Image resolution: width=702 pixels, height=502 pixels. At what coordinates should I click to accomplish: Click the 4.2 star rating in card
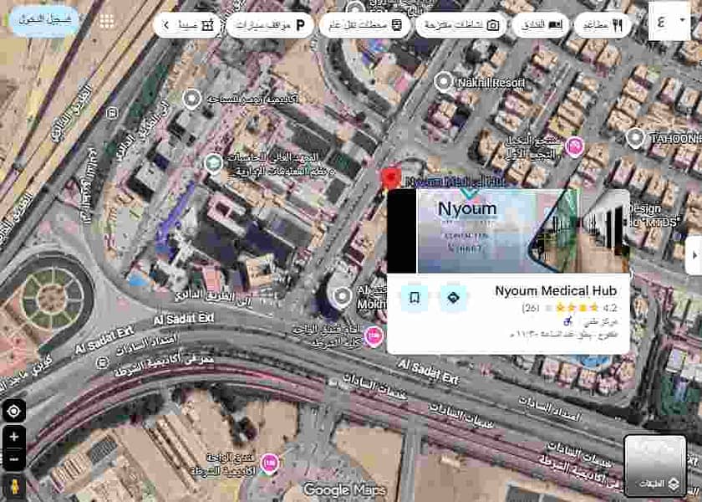610,308
